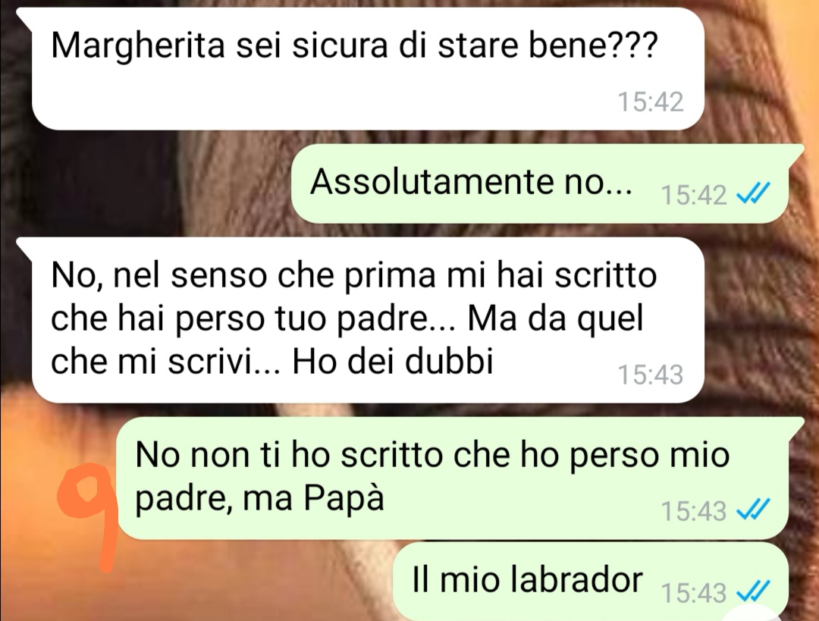Click the tail of the "Margherita sei sicura" bubble

point(25,14)
